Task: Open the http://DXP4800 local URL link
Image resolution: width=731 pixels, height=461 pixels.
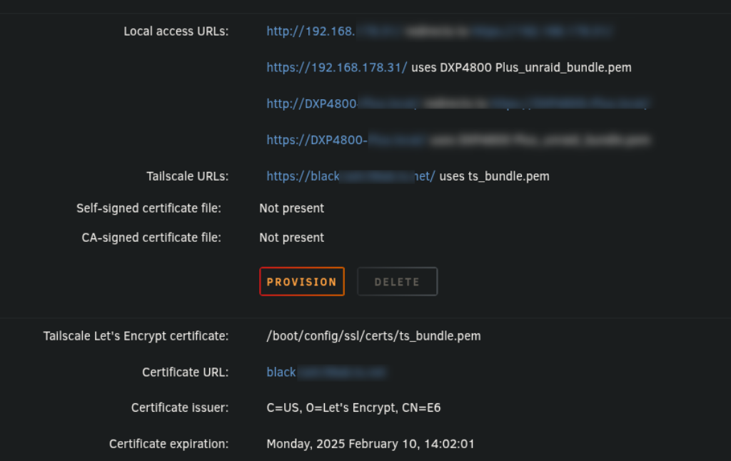Action: coord(341,103)
